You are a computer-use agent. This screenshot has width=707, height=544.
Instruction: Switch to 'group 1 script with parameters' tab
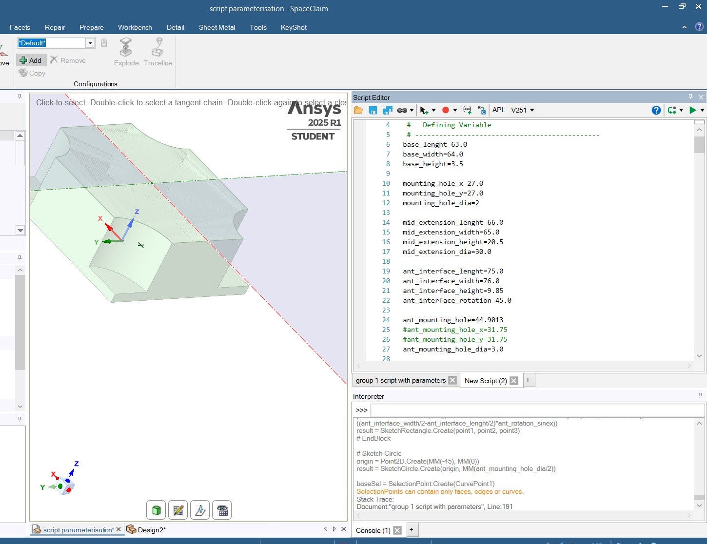coord(400,380)
